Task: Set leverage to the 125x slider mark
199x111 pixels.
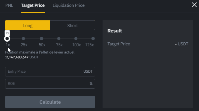Action: (93, 39)
